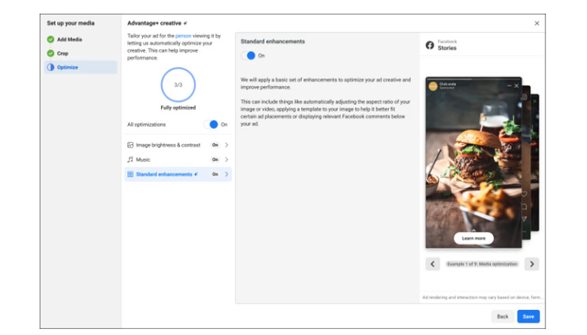Expand the Image brightness & contrast chevron

coord(227,145)
